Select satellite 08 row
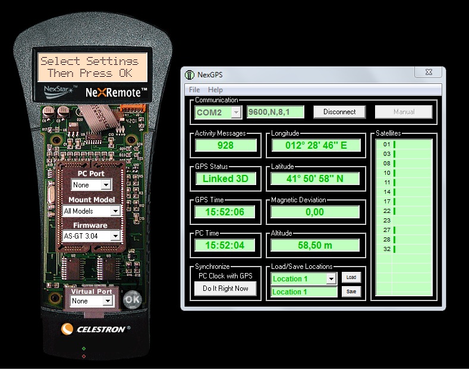 click(x=404, y=164)
